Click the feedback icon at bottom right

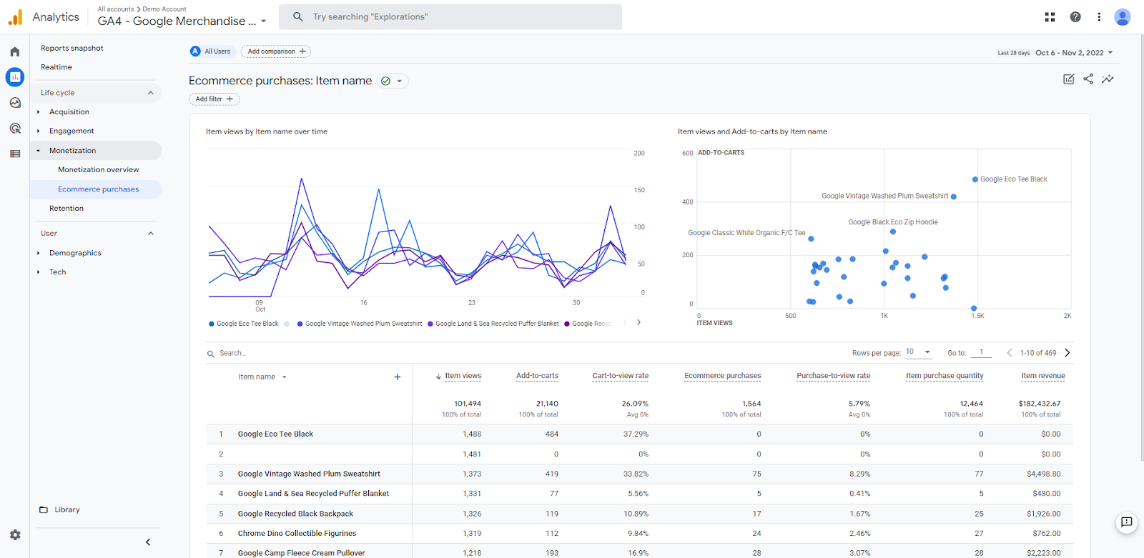tap(1126, 522)
